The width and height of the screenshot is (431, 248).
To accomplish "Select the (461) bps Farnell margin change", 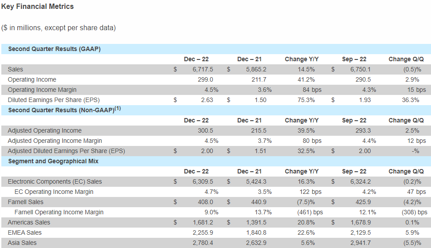I will pos(310,212).
